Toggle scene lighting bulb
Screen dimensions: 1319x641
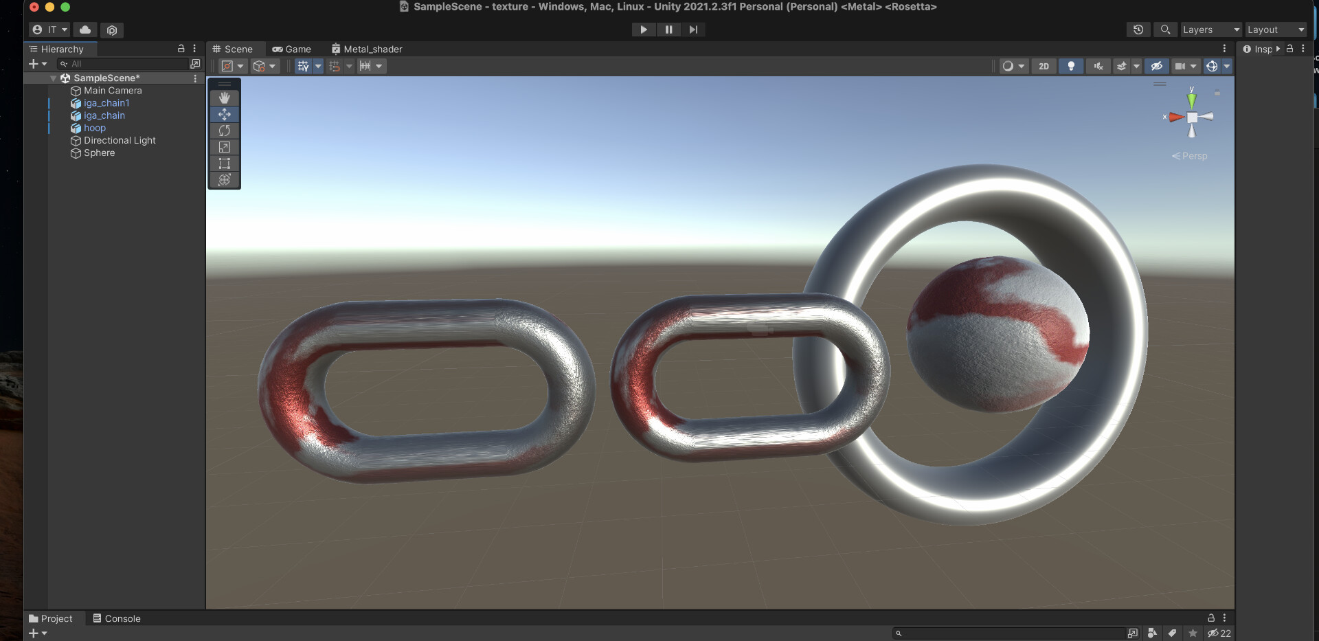pyautogui.click(x=1071, y=66)
